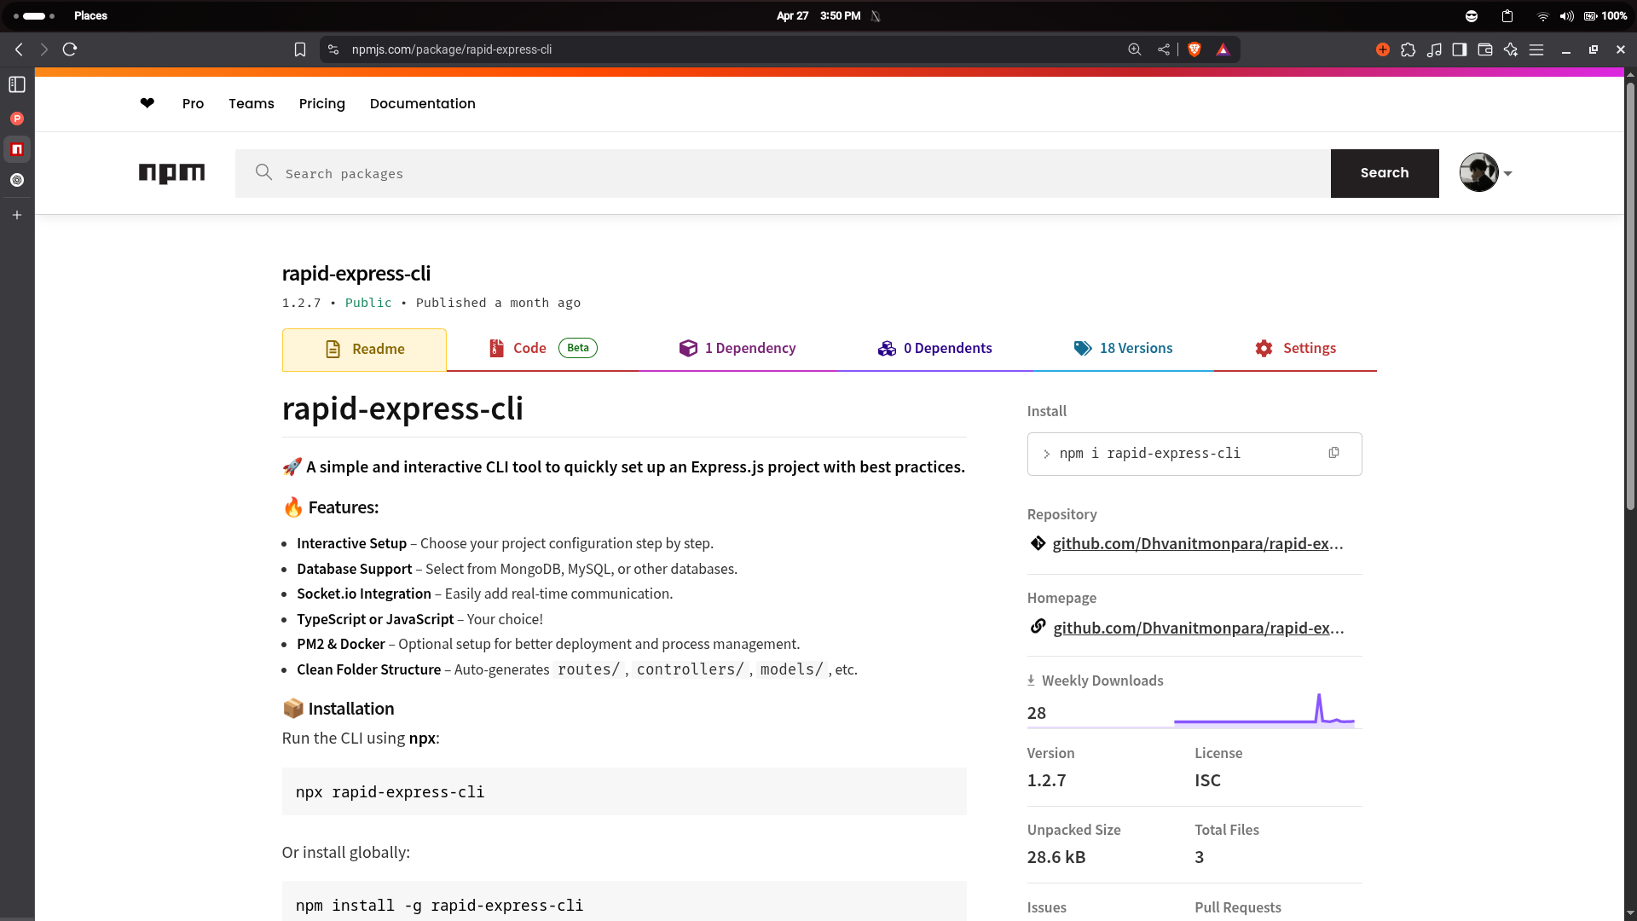Focus the Search packages field
Screen dimensions: 1637x921
[x=783, y=173]
